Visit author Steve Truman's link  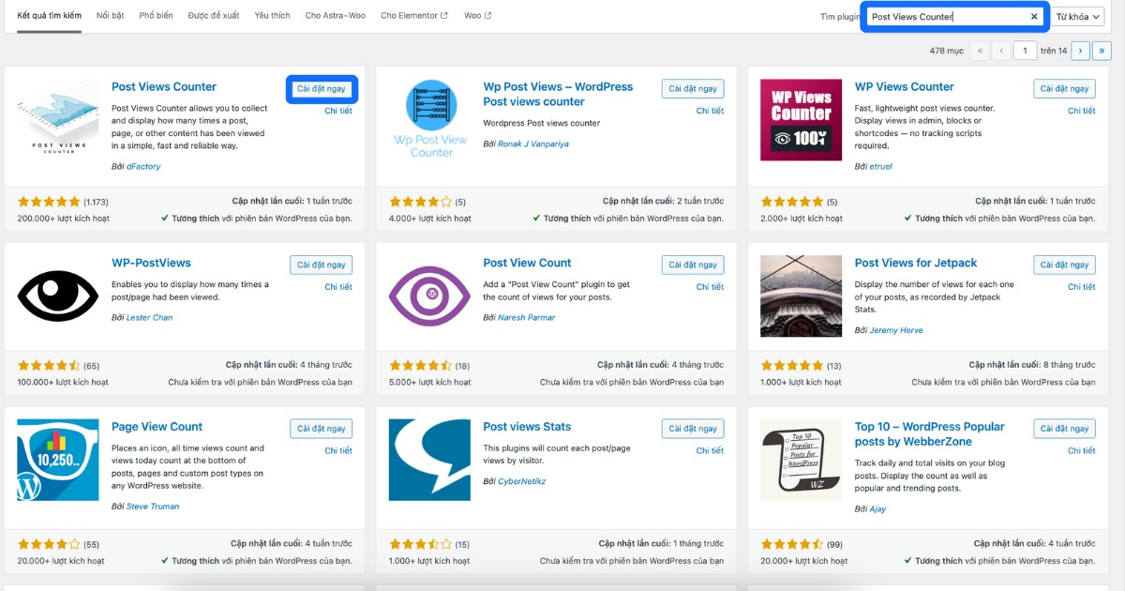[153, 507]
